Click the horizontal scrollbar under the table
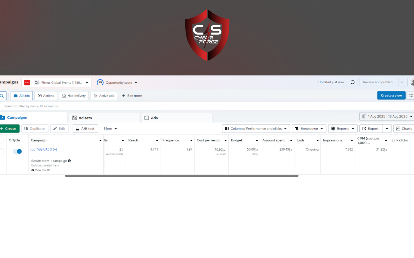The width and height of the screenshot is (414, 258). pyautogui.click(x=182, y=176)
